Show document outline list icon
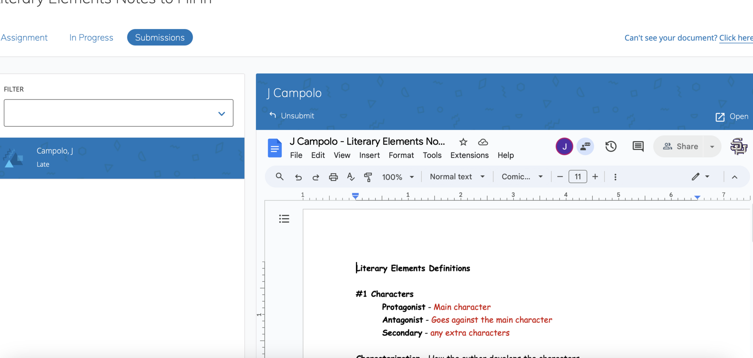Image resolution: width=753 pixels, height=358 pixels. coord(284,219)
